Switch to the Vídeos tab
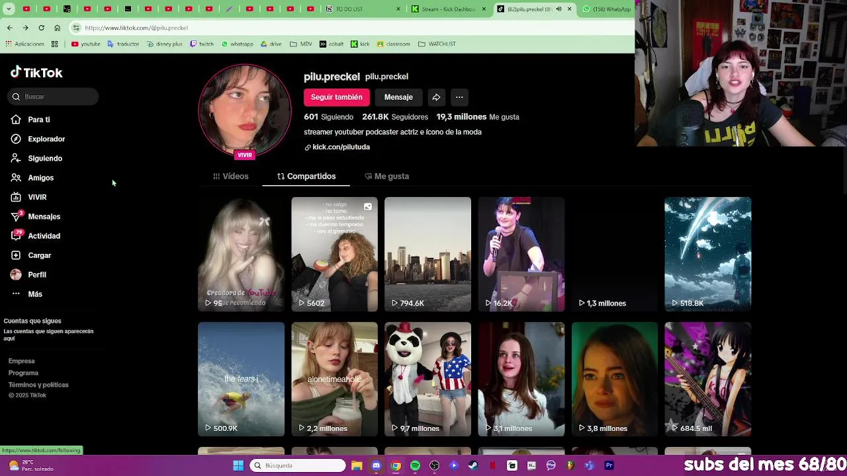Viewport: 847px width, 476px height. coord(230,177)
